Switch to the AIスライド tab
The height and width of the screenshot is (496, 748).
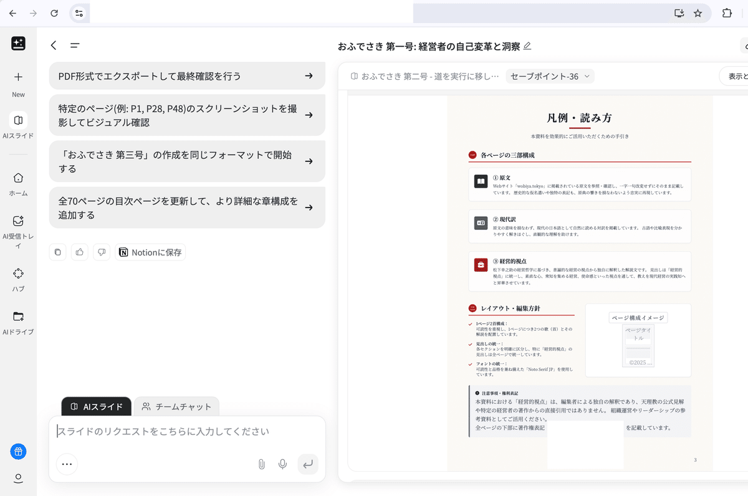tap(96, 407)
